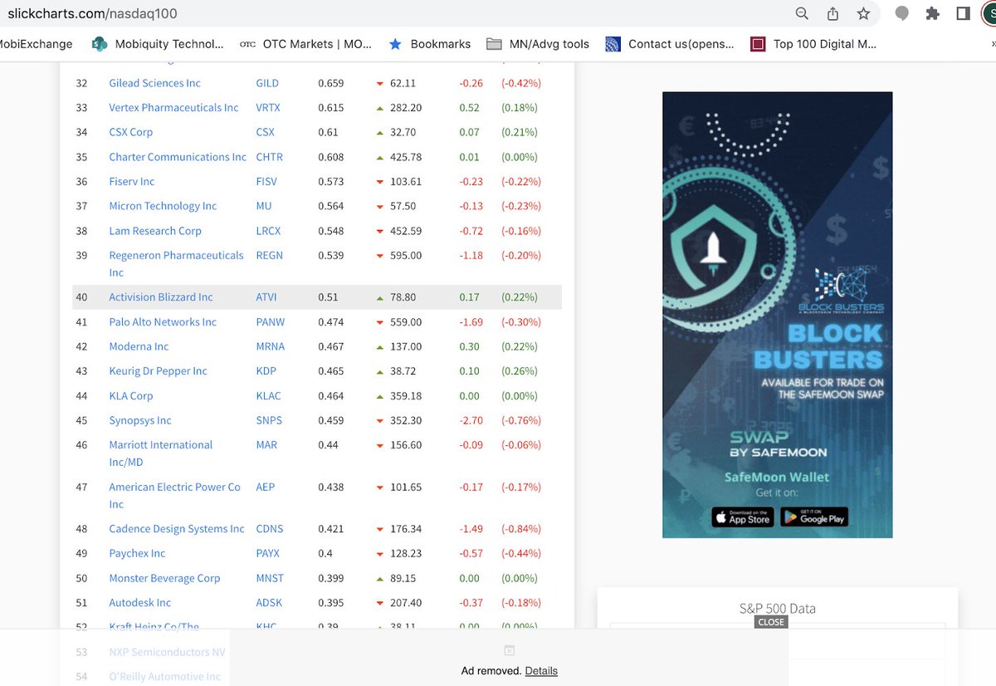Open Activision Blizzard Inc link
The height and width of the screenshot is (686, 996).
[x=161, y=297]
